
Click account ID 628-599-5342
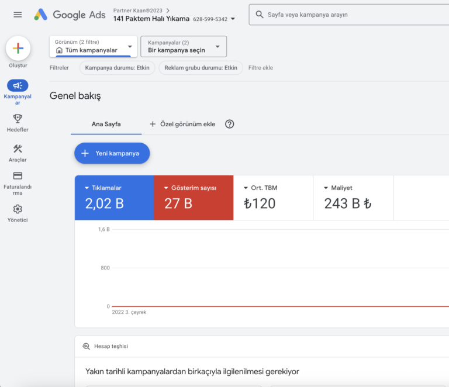pos(210,19)
